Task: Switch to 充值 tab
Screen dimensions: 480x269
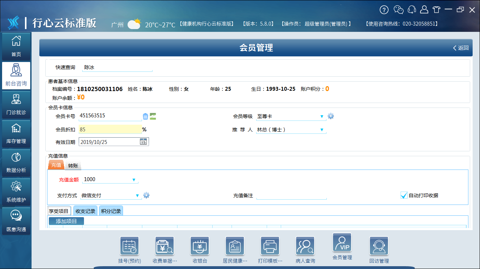Action: pos(56,165)
